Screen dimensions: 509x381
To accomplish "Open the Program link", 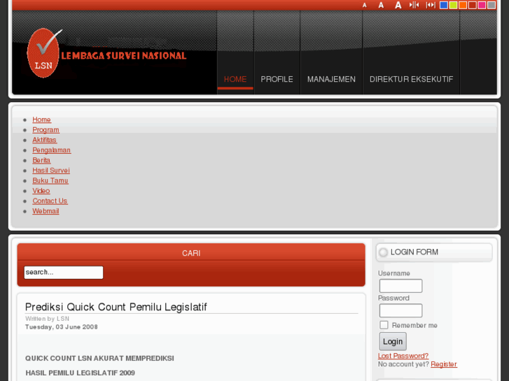I will pos(46,130).
